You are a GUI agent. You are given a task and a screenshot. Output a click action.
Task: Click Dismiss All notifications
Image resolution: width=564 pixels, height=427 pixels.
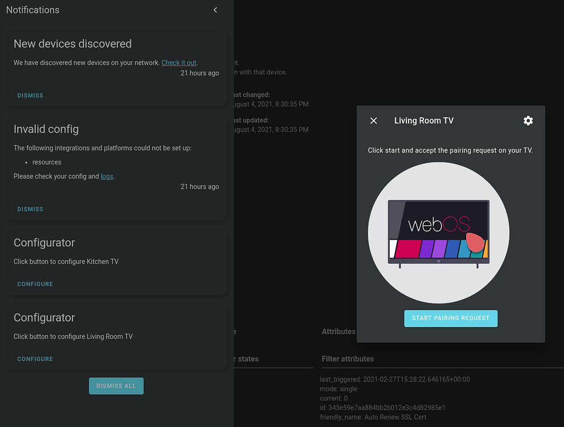point(116,385)
